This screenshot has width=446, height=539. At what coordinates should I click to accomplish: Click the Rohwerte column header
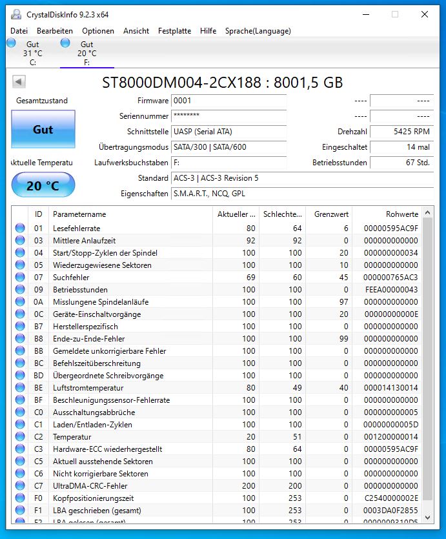387,214
